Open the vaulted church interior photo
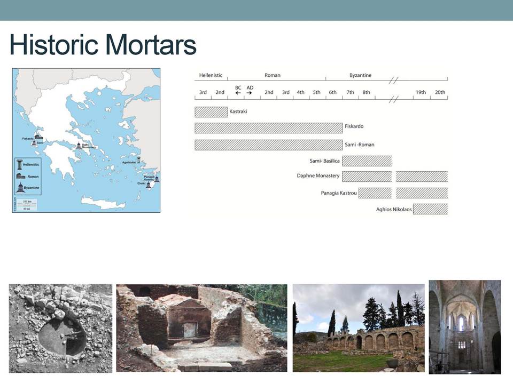The width and height of the screenshot is (513, 384). (x=465, y=327)
